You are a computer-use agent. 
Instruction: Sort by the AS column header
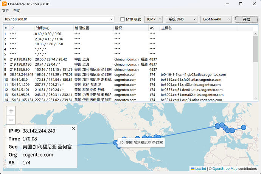tap(154, 28)
